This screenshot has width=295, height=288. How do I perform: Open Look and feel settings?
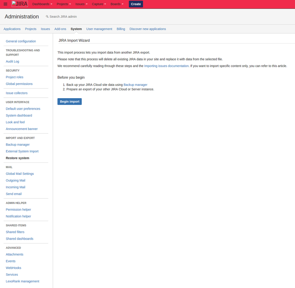pyautogui.click(x=15, y=122)
